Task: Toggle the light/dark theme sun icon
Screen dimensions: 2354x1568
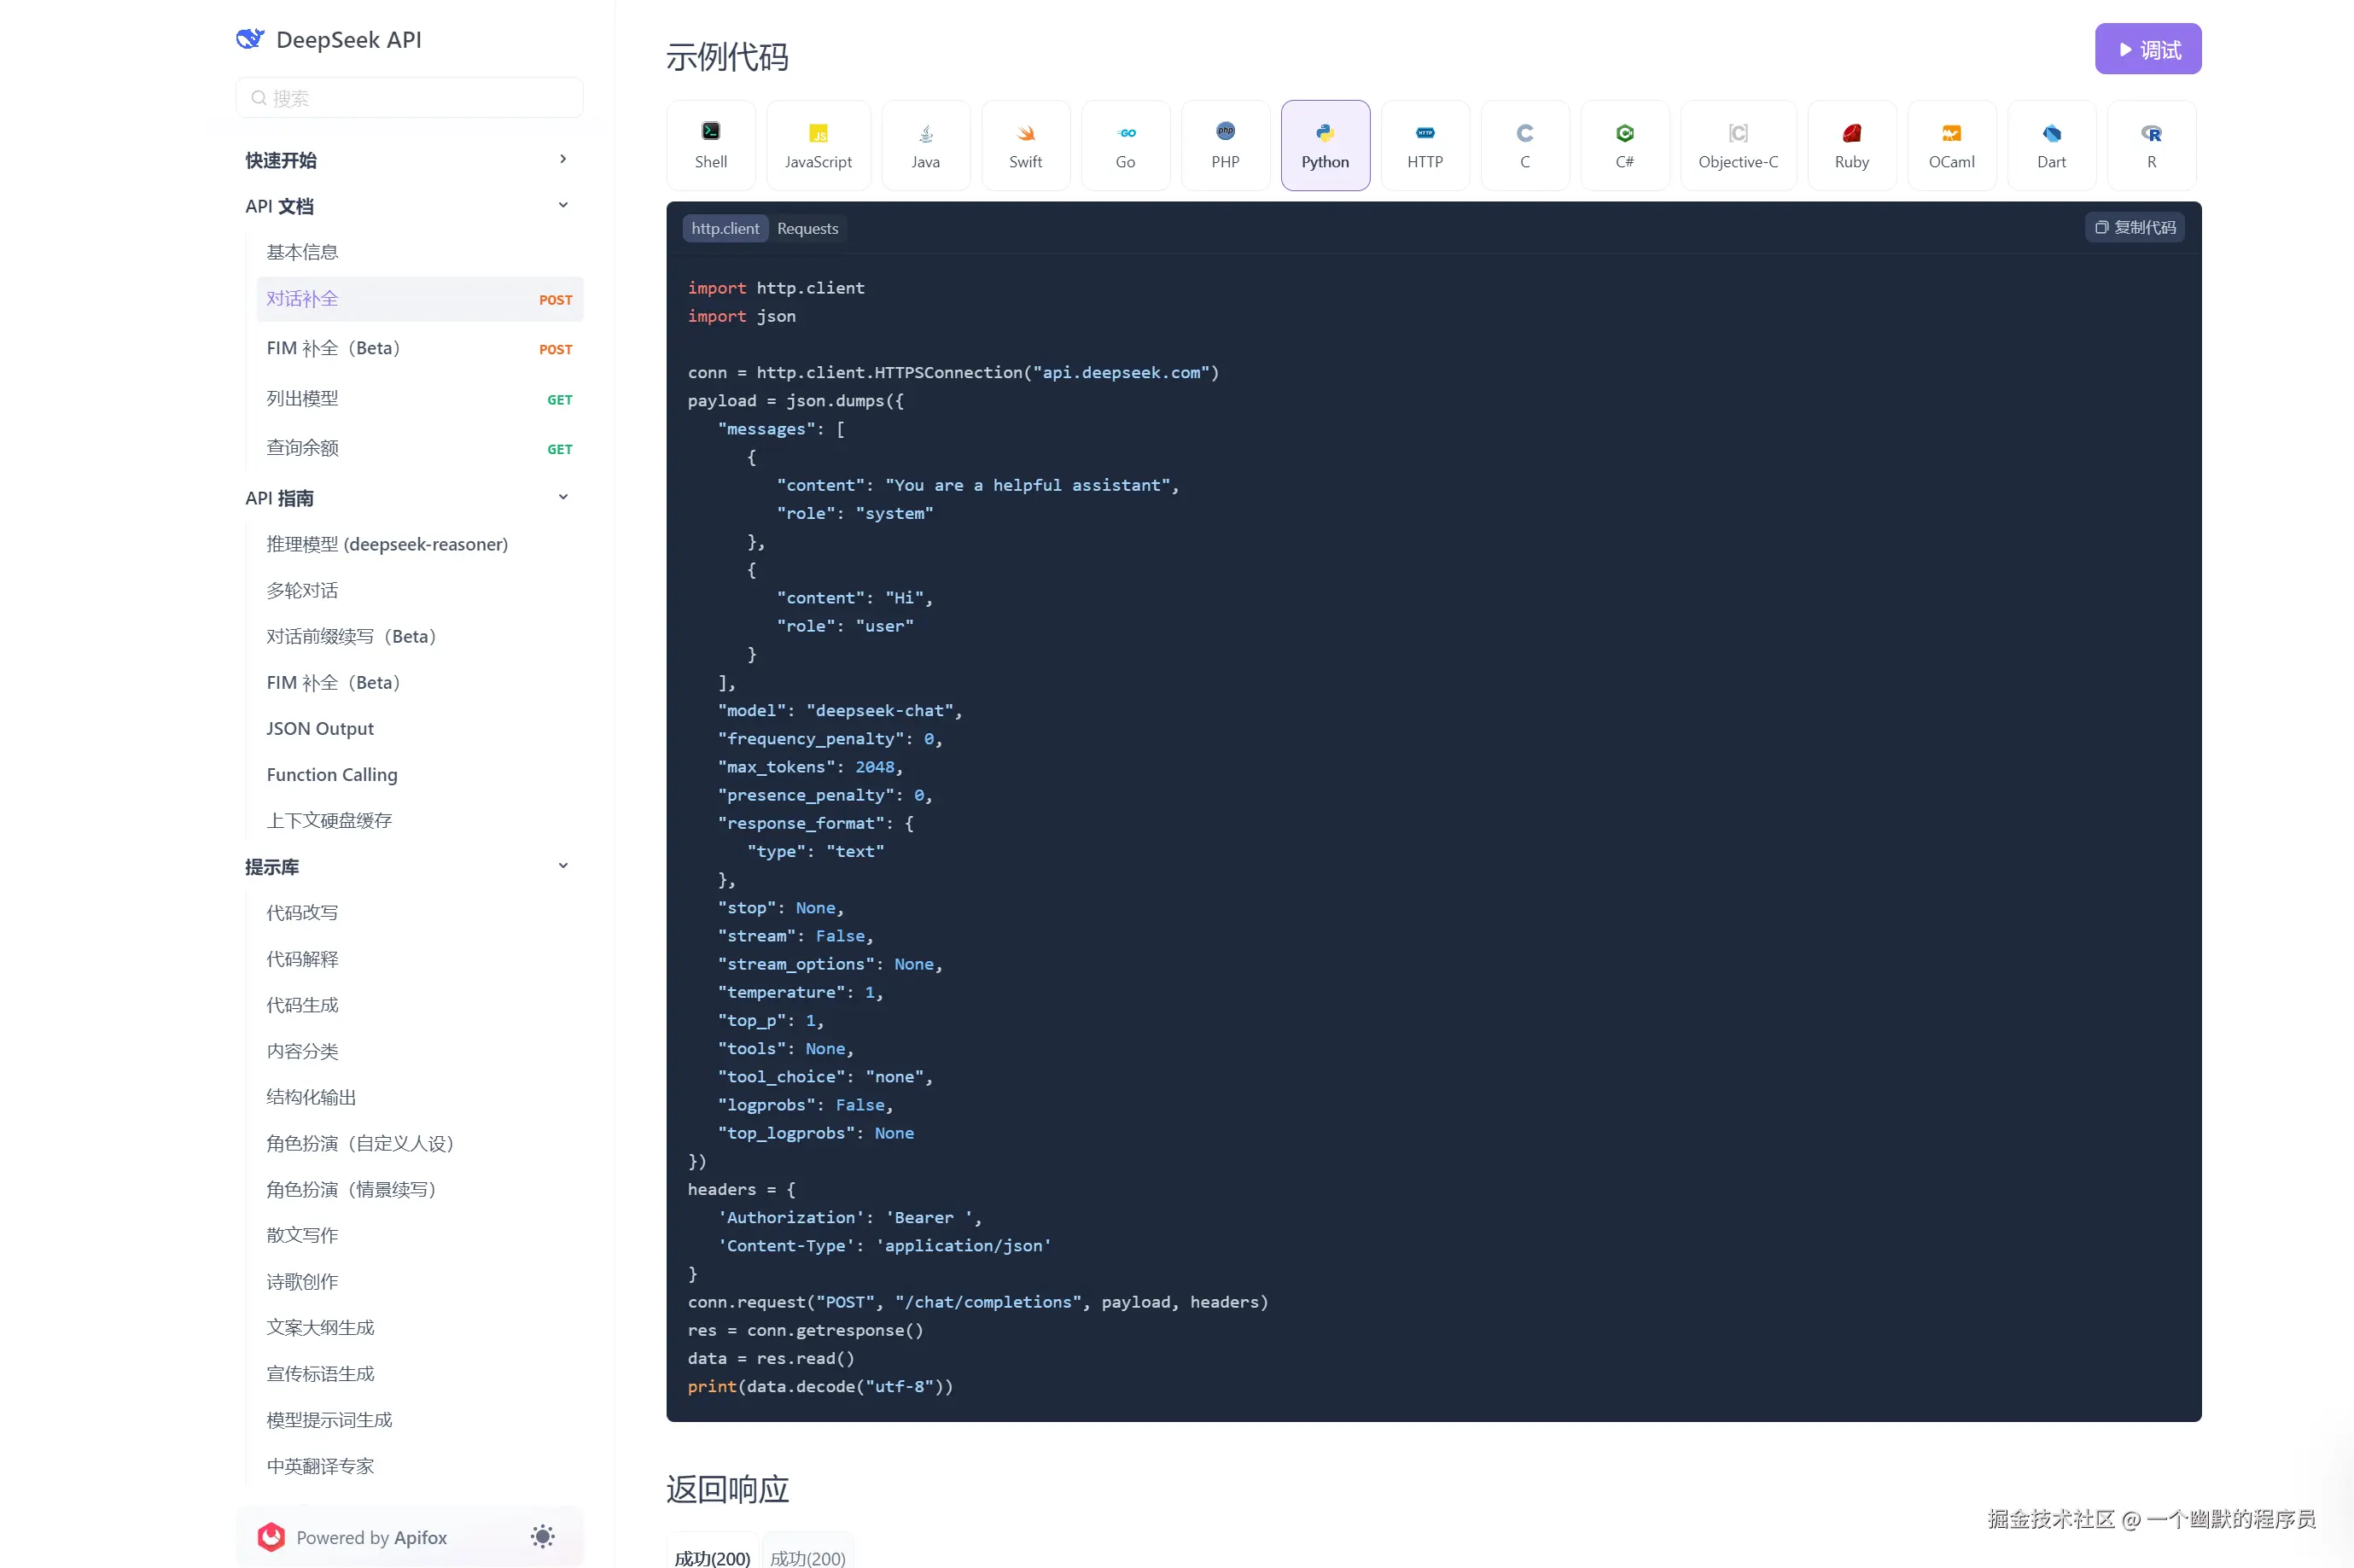Action: 542,1537
